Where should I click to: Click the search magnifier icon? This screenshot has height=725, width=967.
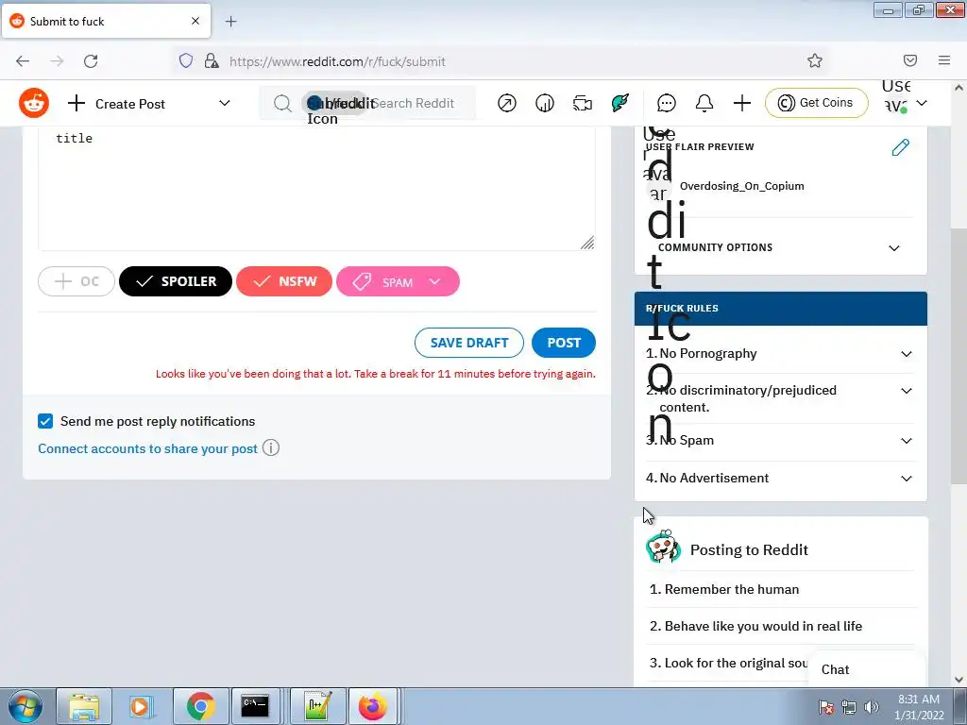[x=282, y=103]
